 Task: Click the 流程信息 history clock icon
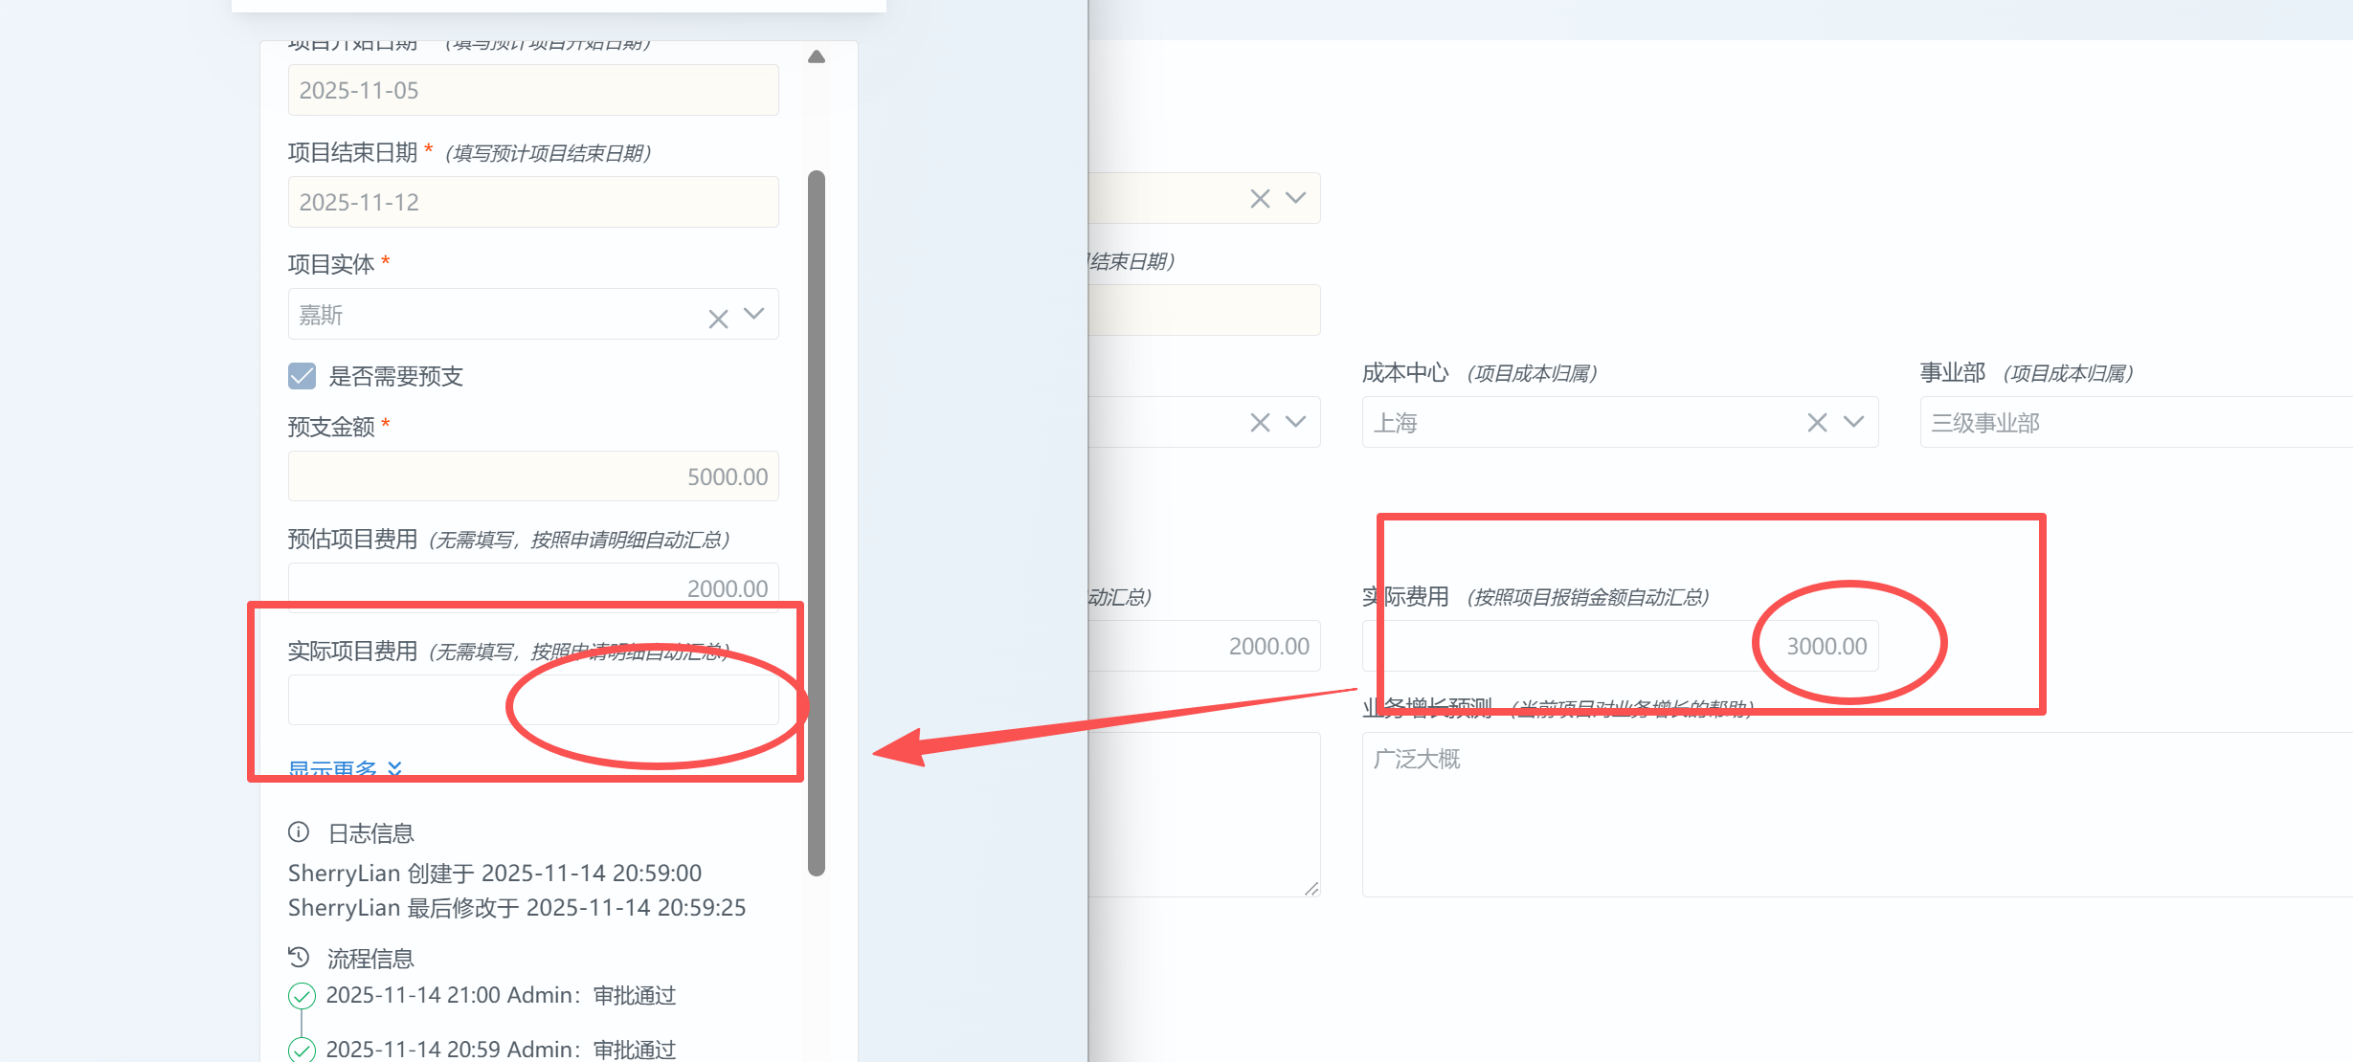[299, 957]
